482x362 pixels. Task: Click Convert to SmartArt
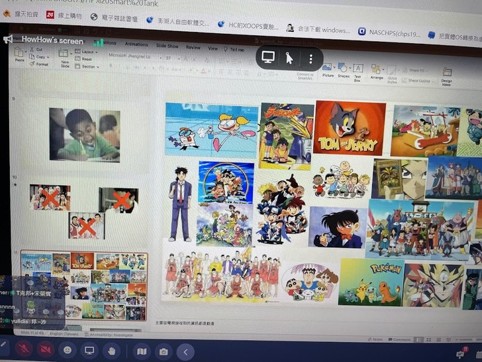305,76
